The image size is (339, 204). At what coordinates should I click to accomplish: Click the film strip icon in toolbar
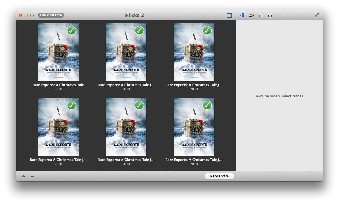pos(270,15)
